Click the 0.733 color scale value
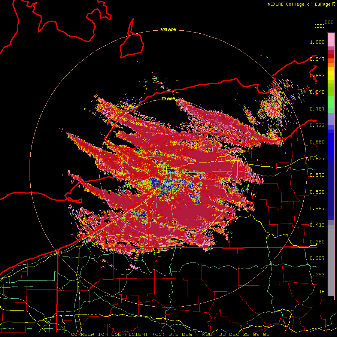 pos(317,125)
